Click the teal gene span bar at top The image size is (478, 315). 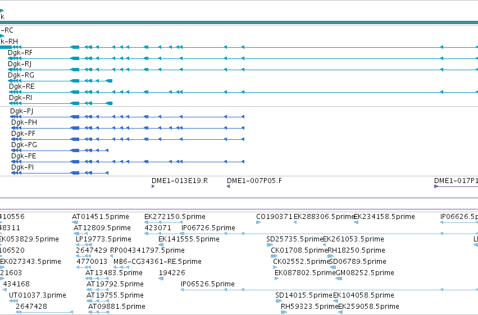tap(239, 22)
